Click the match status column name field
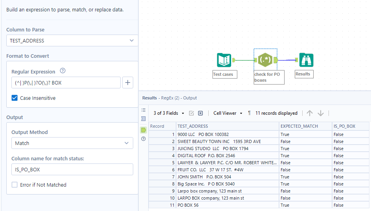This screenshot has width=371, height=211. 72,169
